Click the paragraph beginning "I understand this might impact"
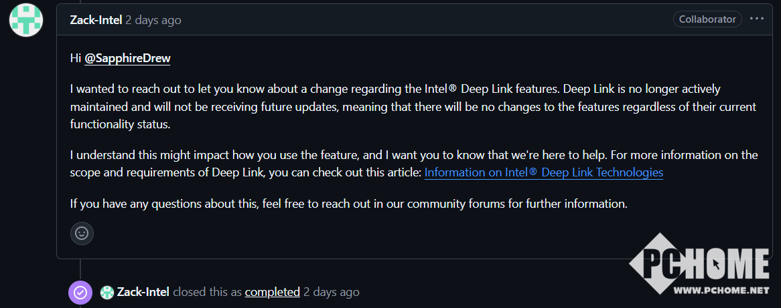Viewport: 781px width, 308px height. tap(414, 164)
